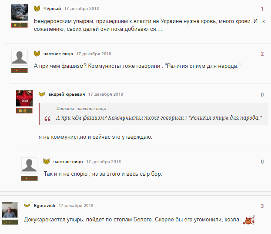Click the rating score 1 on Чёрный's comment
Viewport: 271px width, 234px height.
point(262,9)
